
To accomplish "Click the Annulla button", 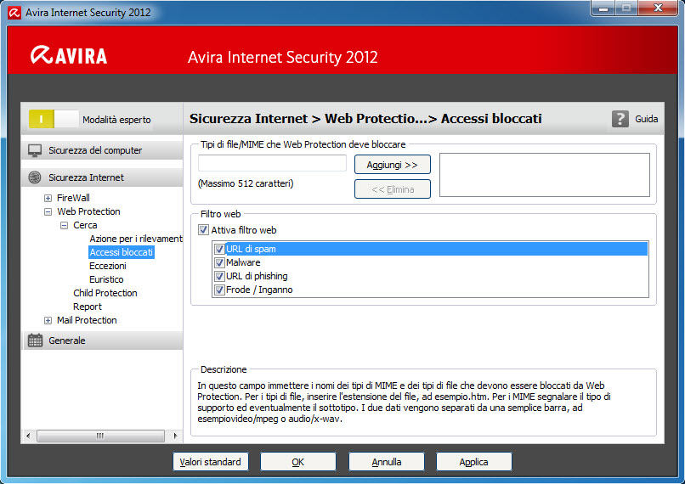I will click(386, 462).
